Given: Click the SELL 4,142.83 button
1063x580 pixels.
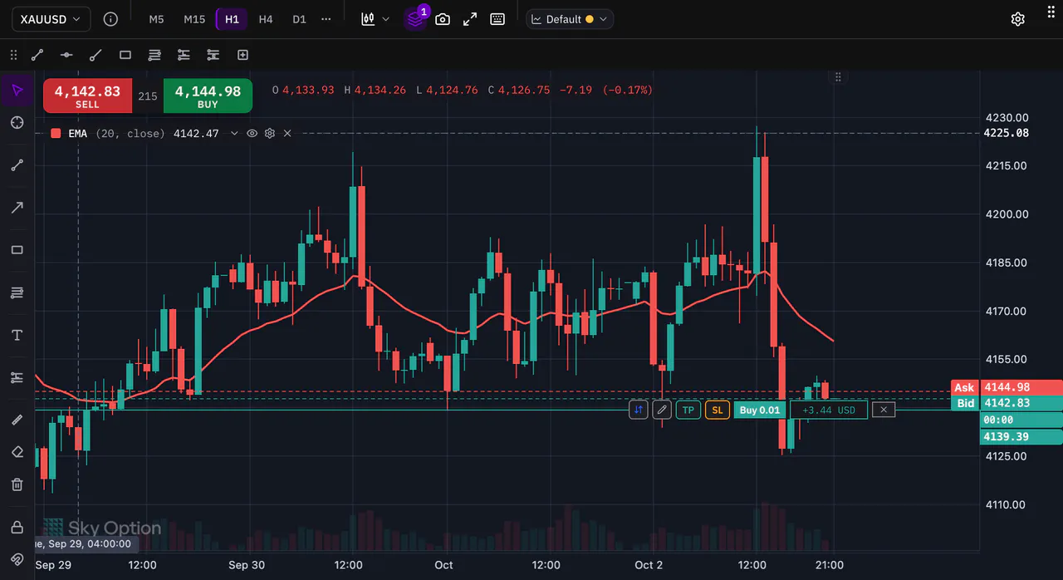Looking at the screenshot, I should click(87, 96).
